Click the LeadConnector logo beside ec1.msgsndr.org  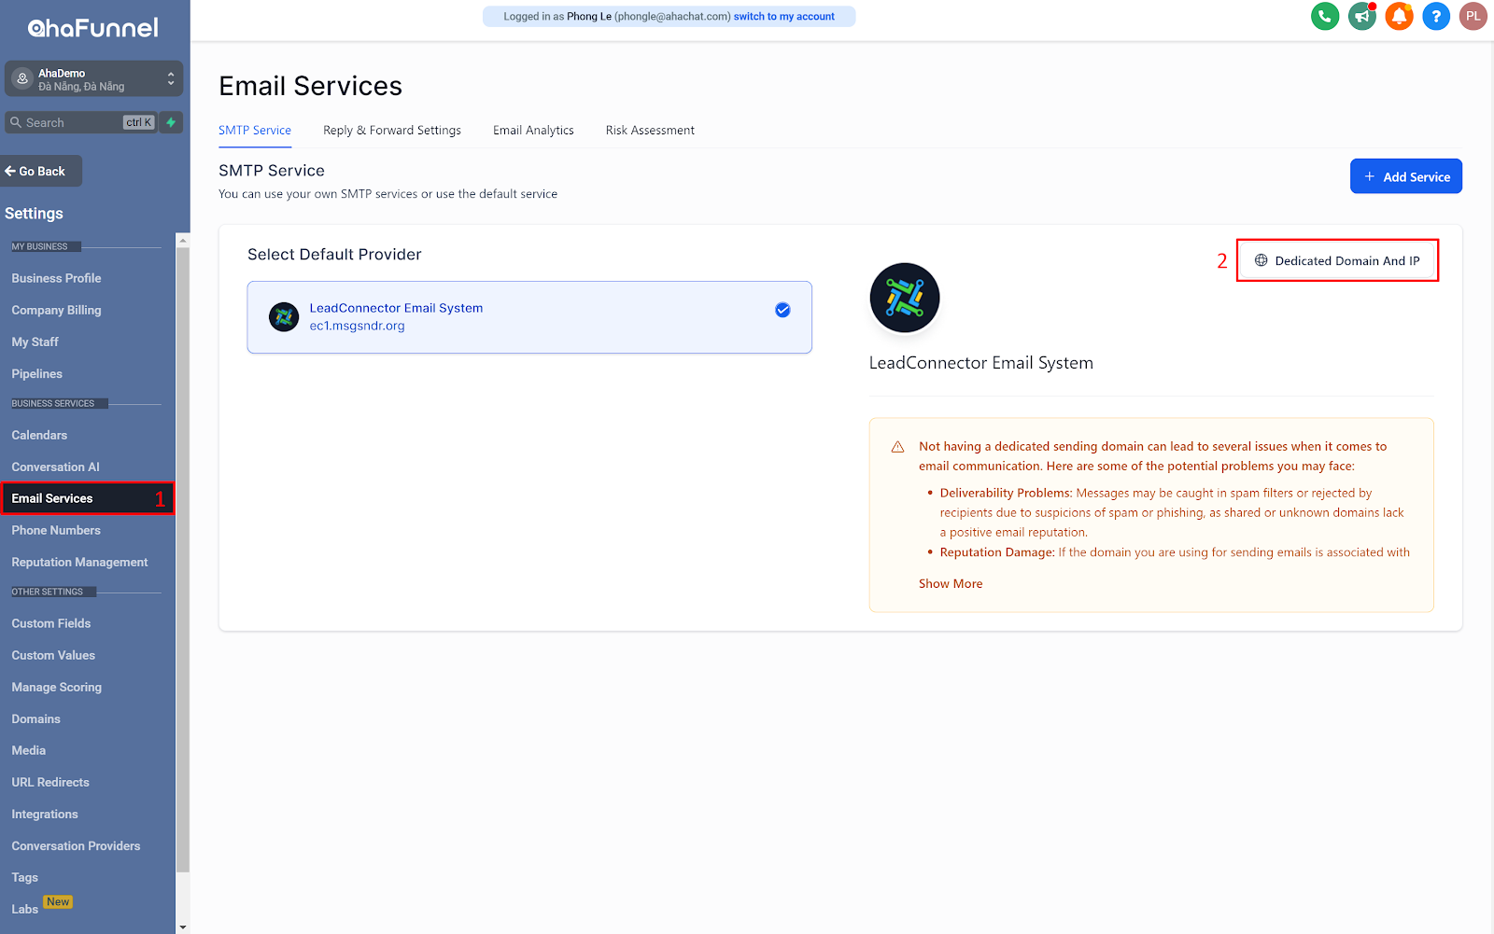click(284, 317)
